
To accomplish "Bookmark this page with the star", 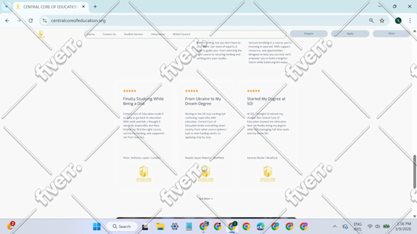I will [382, 20].
